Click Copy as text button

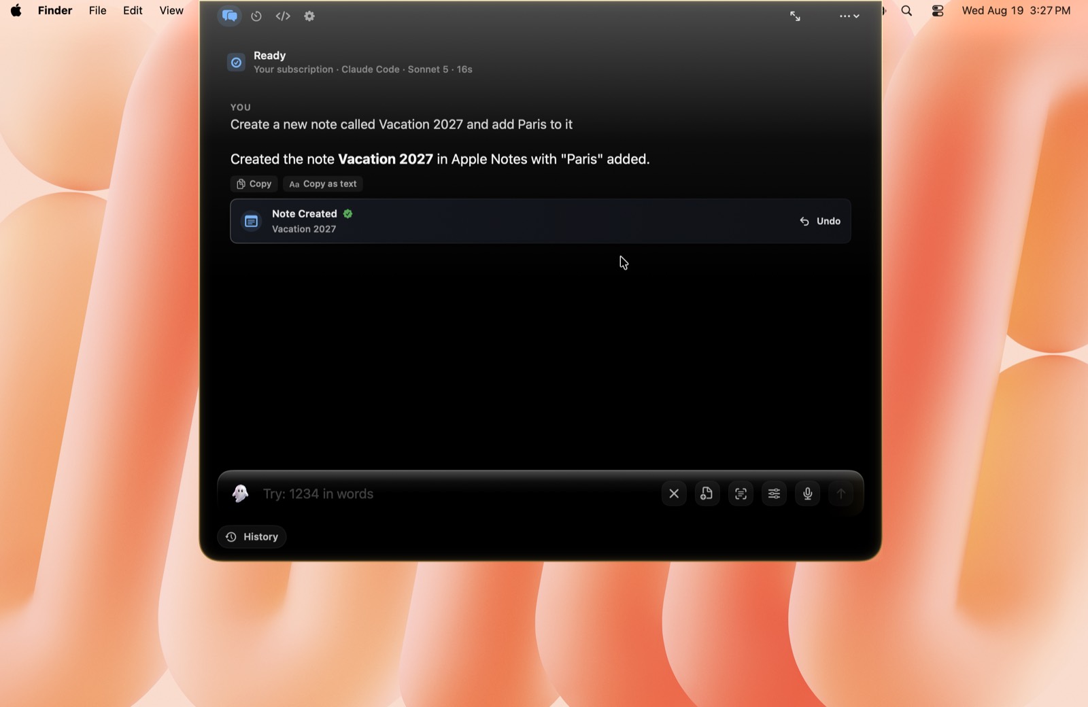click(x=323, y=184)
